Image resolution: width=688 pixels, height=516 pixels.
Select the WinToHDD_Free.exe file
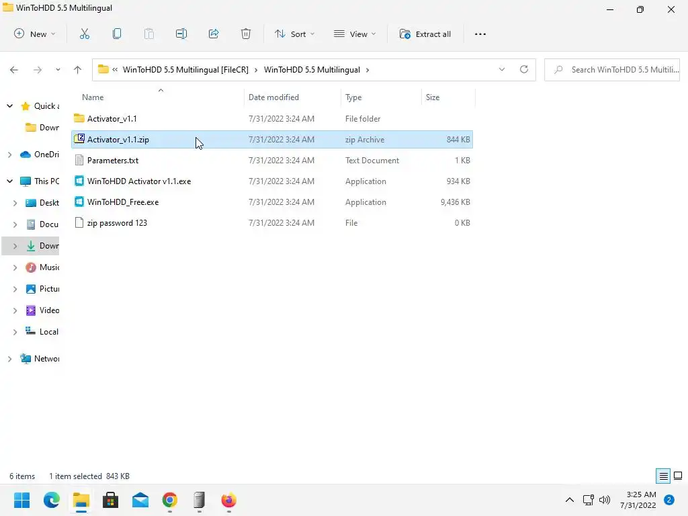[272, 202]
